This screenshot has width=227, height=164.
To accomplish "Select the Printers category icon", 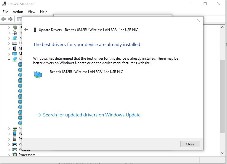I will pyautogui.click(x=15, y=149).
